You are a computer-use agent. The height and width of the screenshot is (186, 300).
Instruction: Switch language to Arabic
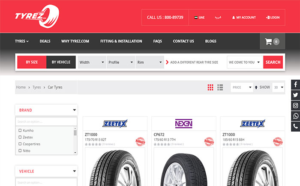point(218,18)
